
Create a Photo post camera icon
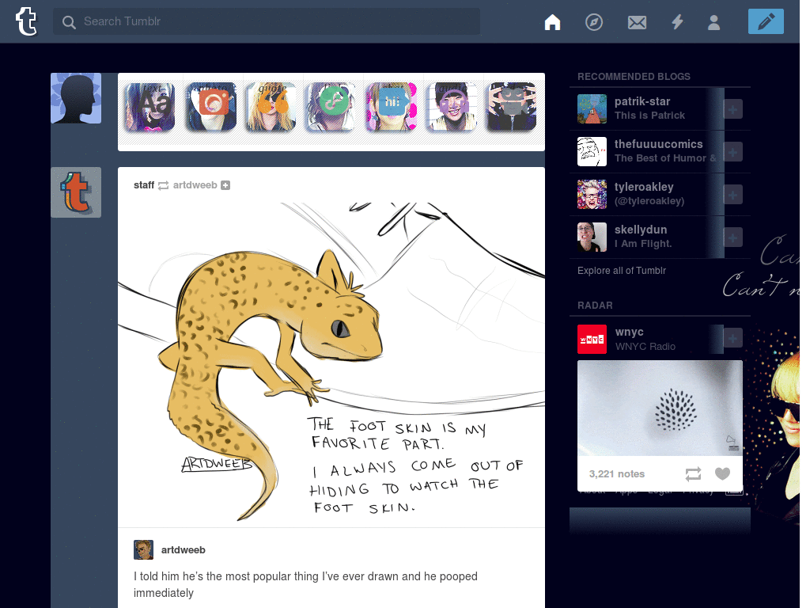(210, 107)
